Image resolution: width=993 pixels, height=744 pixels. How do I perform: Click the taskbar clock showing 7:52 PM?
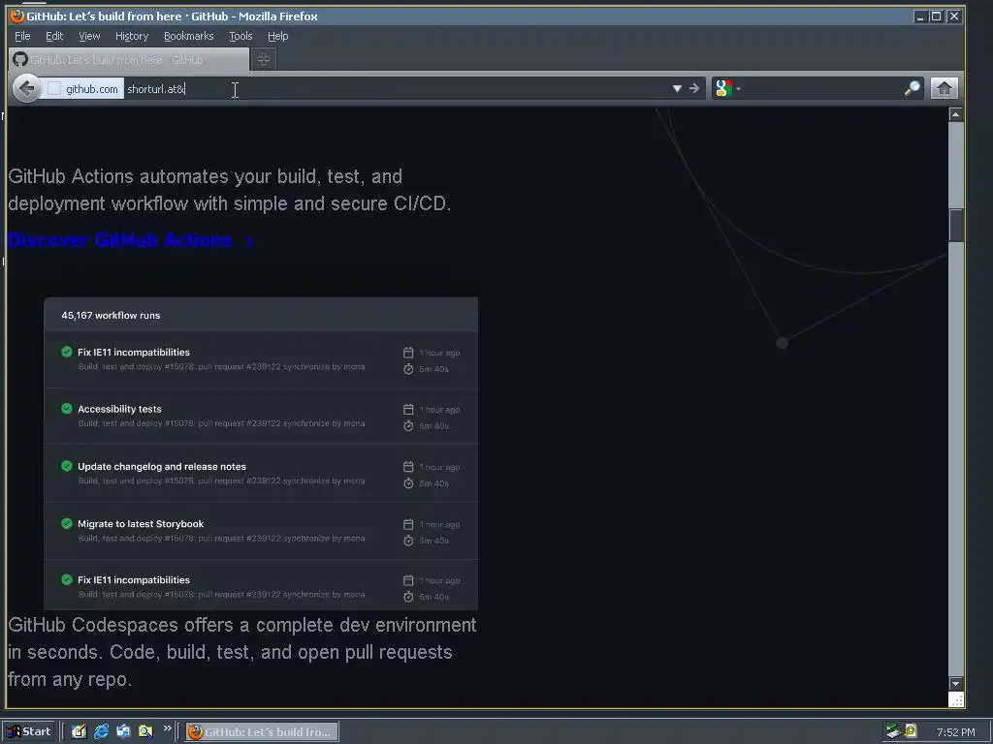pyautogui.click(x=955, y=732)
